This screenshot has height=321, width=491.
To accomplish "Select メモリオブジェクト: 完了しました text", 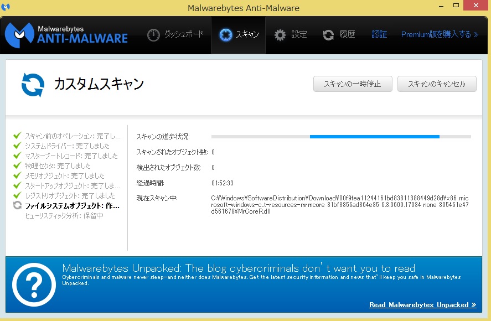I will (65, 175).
